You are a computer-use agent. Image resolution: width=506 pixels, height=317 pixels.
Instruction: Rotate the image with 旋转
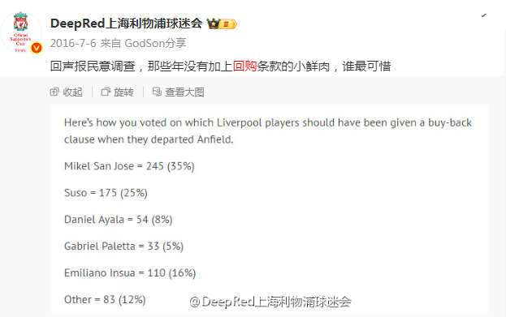point(123,92)
